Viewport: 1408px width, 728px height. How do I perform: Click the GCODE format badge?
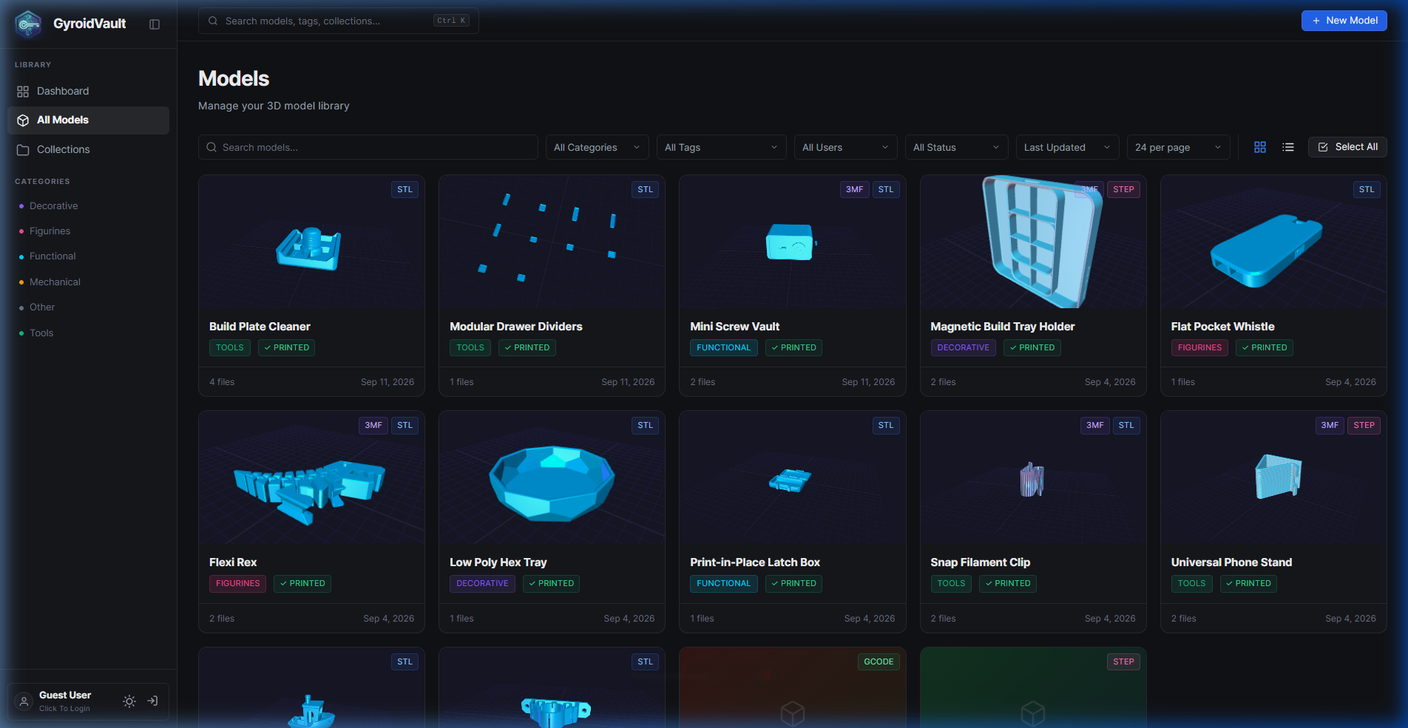pyautogui.click(x=879, y=661)
